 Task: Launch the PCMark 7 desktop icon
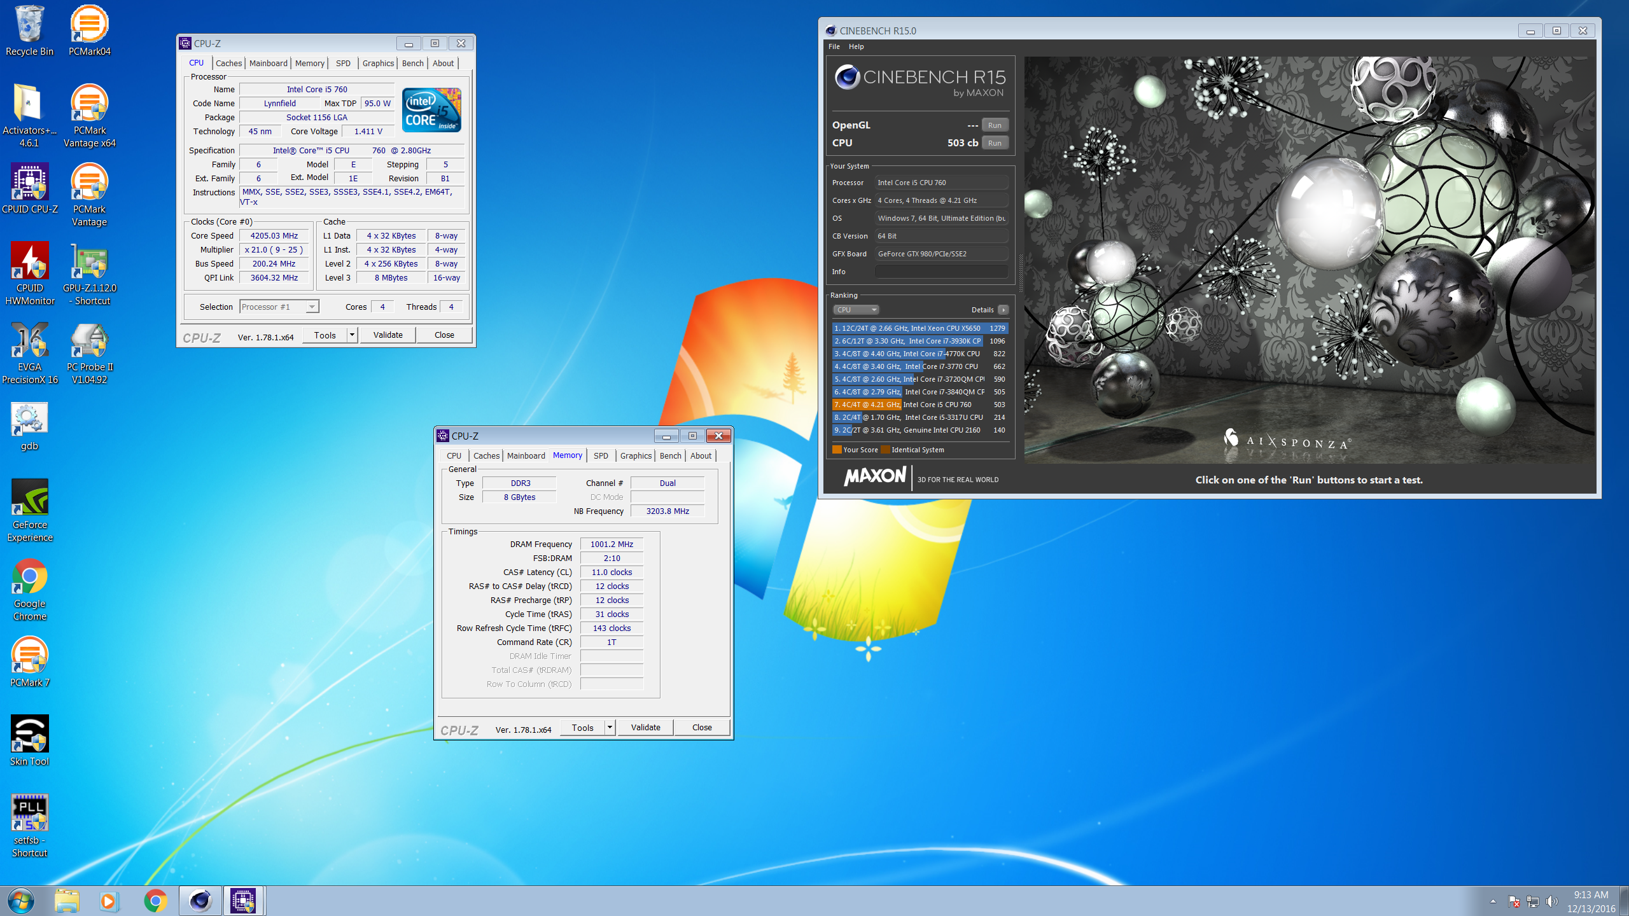[29, 662]
